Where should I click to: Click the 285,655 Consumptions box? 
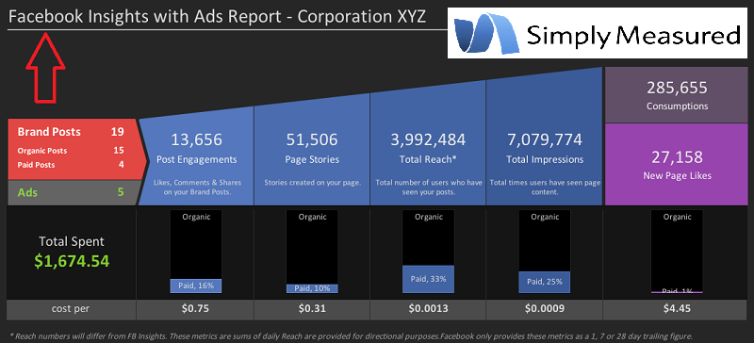coord(677,95)
